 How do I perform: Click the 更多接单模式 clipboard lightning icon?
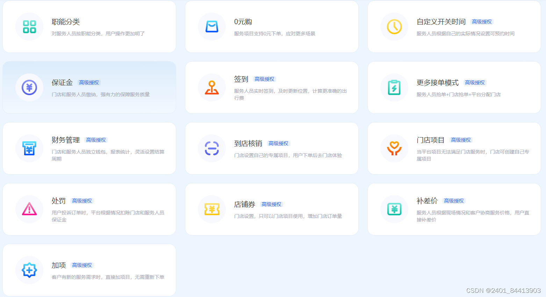click(x=394, y=87)
